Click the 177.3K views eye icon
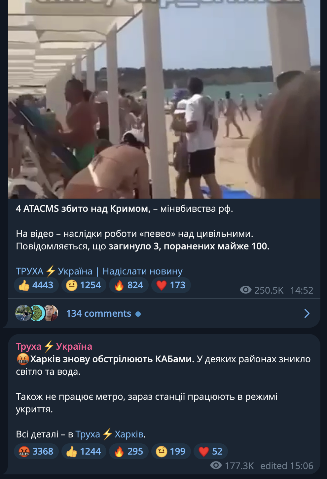Image resolution: width=327 pixels, height=479 pixels. 216,465
